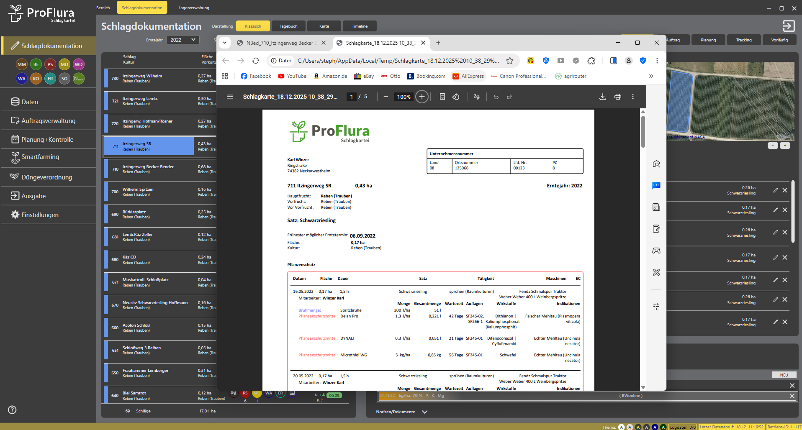Click the Tracking button
Image resolution: width=802 pixels, height=430 pixels.
pyautogui.click(x=743, y=40)
